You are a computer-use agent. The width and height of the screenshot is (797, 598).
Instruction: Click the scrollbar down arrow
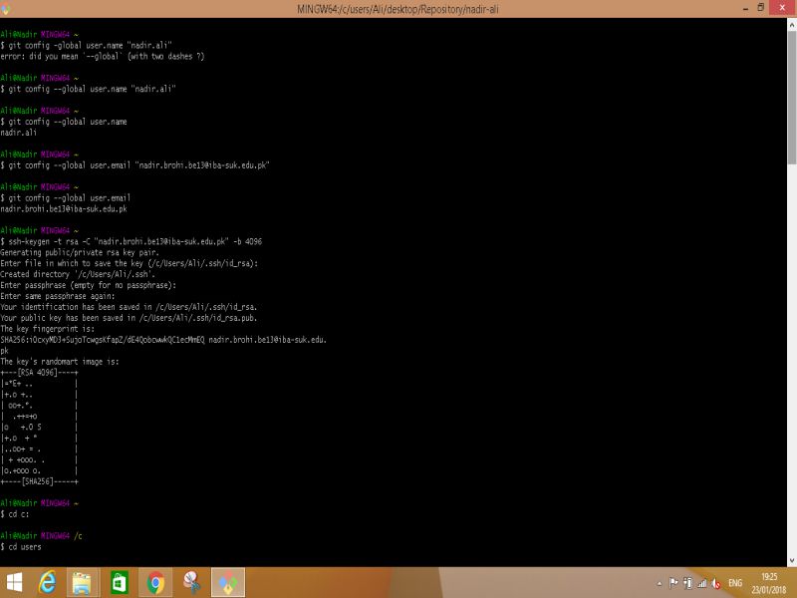[x=792, y=561]
